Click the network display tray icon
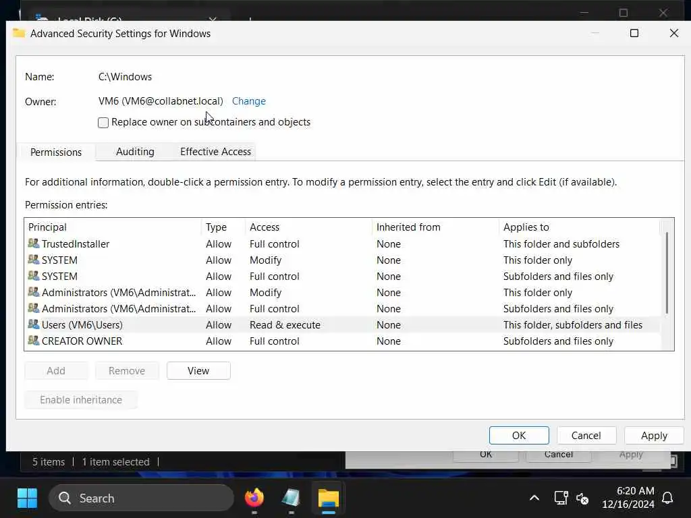691x518 pixels. click(561, 498)
